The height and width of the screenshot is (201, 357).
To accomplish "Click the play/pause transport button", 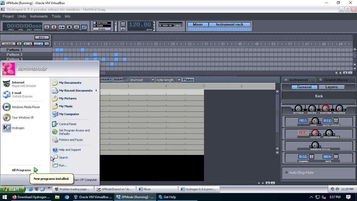I will 61,27.
